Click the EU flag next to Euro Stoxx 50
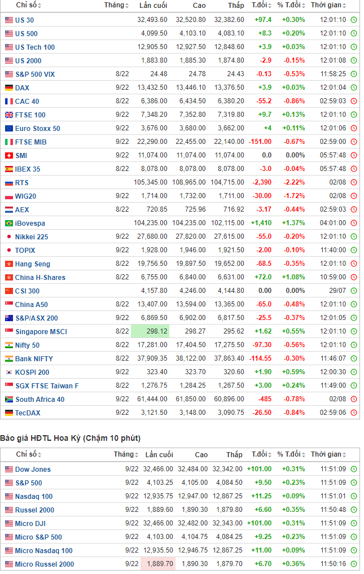The image size is (364, 574). click(x=9, y=129)
